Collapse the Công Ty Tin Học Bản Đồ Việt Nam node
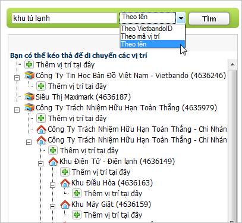The image size is (242, 223). [17, 78]
